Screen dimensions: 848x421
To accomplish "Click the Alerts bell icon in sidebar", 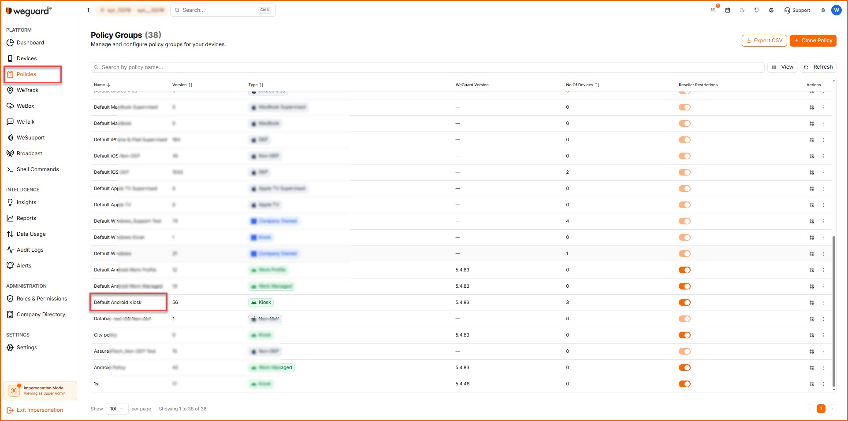I will coord(10,266).
